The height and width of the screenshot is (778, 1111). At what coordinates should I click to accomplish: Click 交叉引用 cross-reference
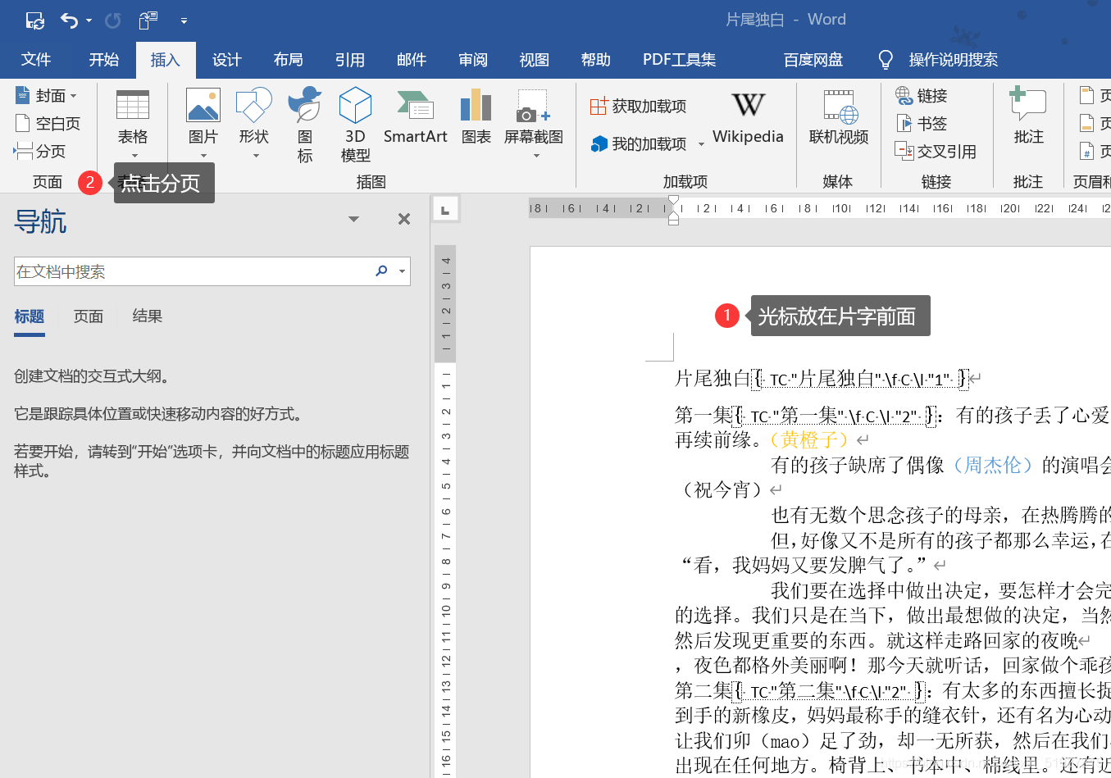coord(936,151)
